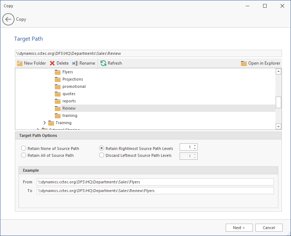Select the Flyers folder icon

58,72
